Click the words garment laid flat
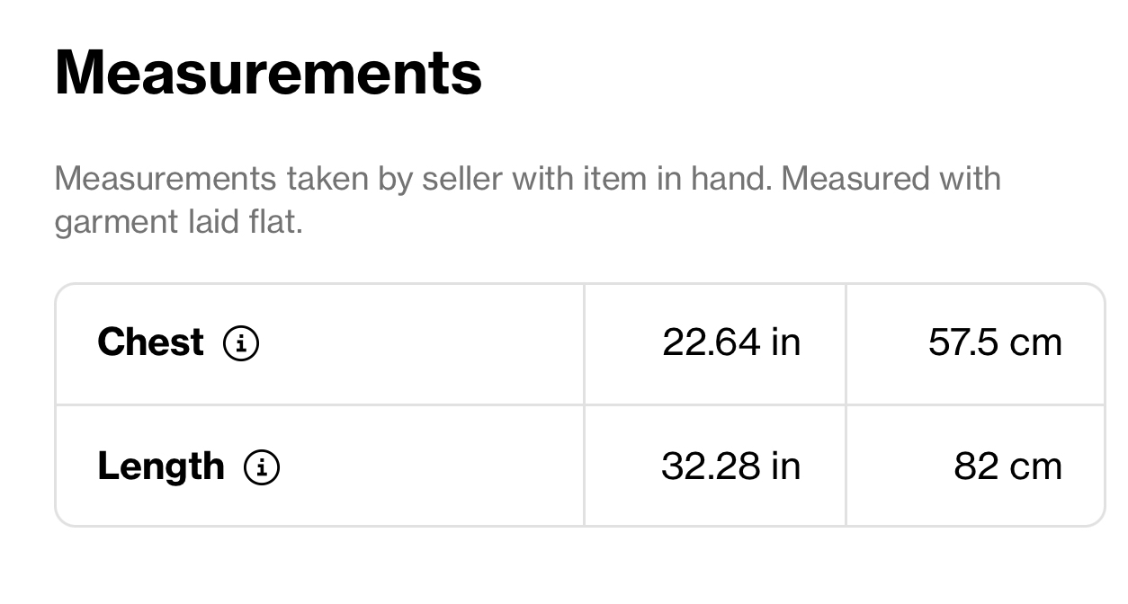The width and height of the screenshot is (1128, 604). [178, 221]
